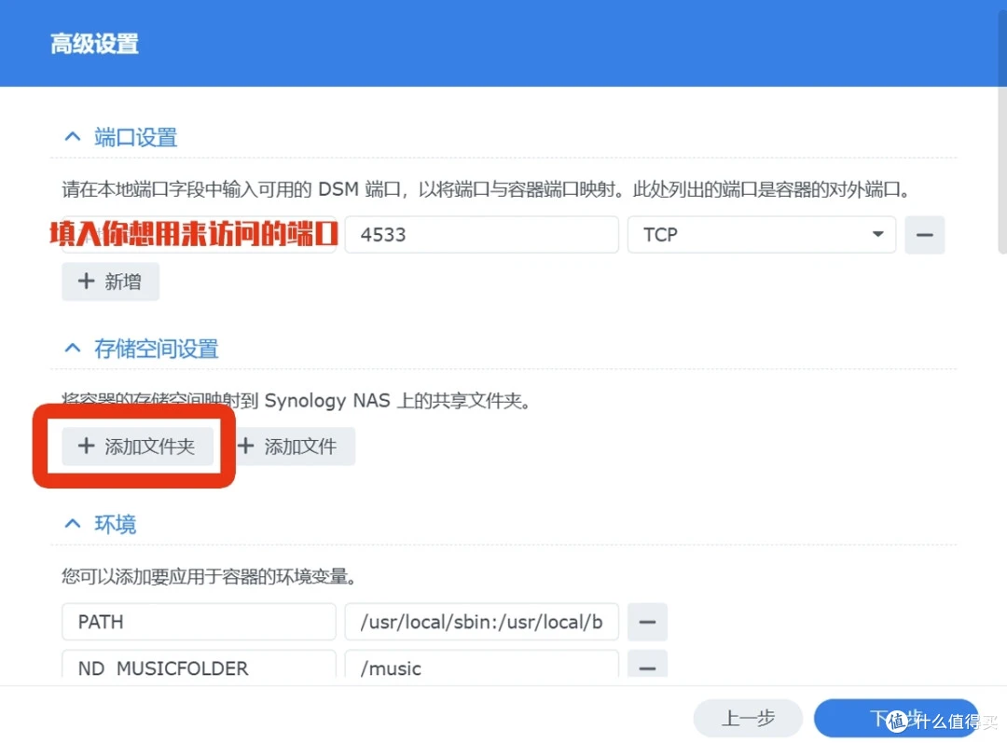Viewport: 1007px width, 743px height.
Task: Edit the /music value field
Action: (481, 667)
